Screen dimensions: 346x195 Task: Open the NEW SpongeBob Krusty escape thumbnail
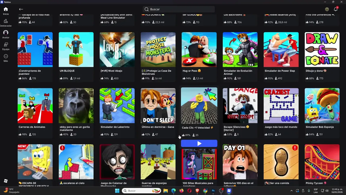point(35,162)
